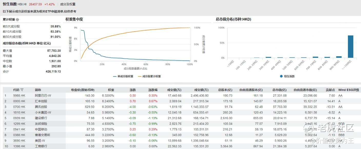Viewport: 361px width, 149px height.
Task: Click 腾讯控股 closing price 629.50
Action: 90,107
